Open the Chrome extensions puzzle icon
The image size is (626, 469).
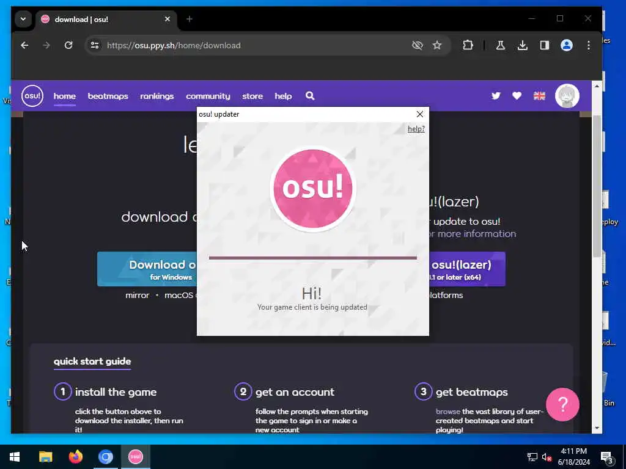[x=468, y=45]
